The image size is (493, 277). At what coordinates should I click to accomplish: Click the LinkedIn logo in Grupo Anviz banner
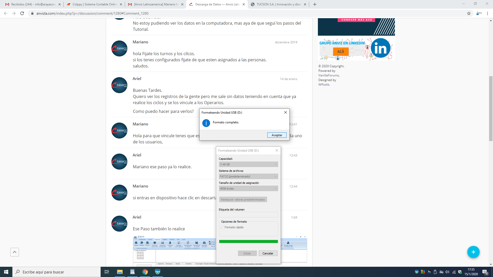381,48
